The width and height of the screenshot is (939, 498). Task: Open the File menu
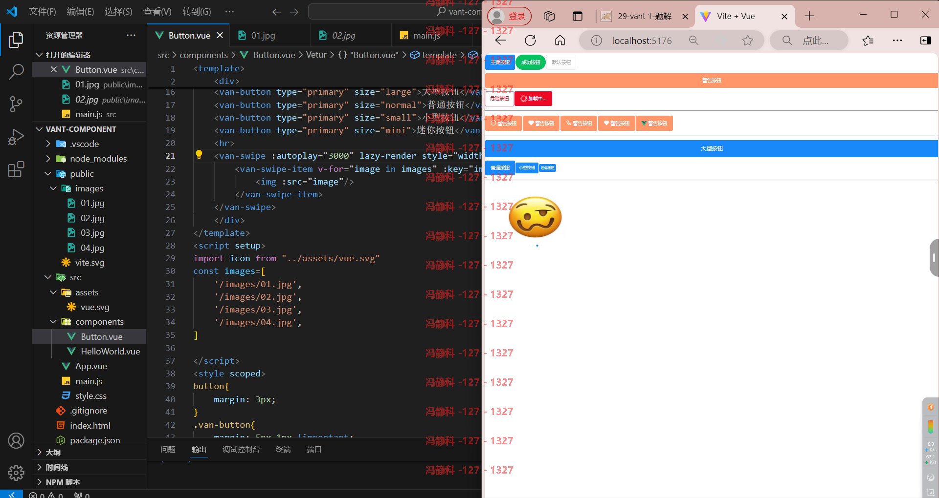click(x=42, y=12)
